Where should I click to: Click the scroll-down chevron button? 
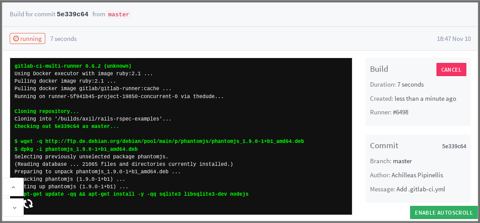[x=13, y=208]
